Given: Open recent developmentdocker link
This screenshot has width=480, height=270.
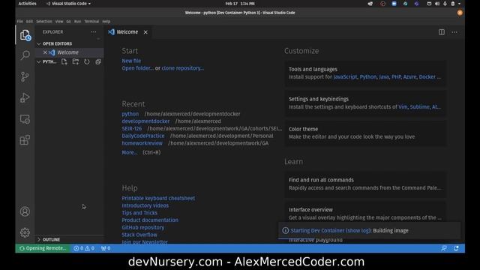Looking at the screenshot, I should tap(145, 121).
